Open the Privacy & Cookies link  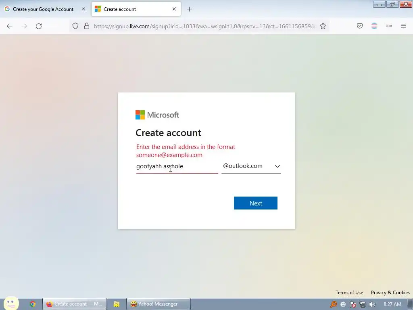pos(390,293)
